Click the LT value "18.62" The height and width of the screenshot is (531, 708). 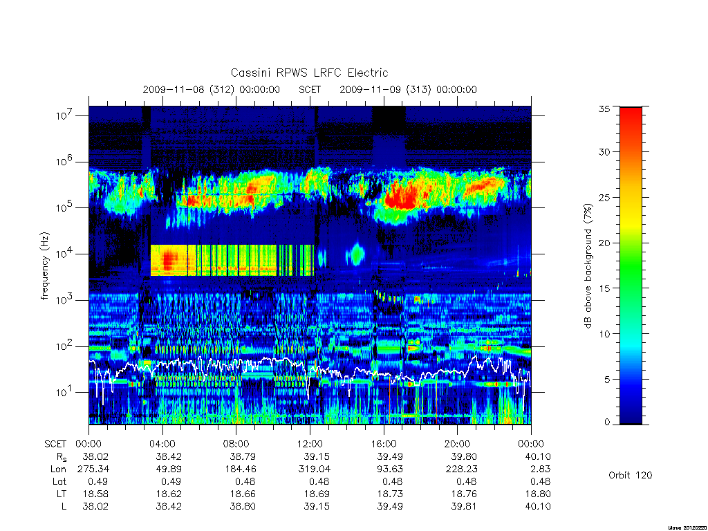169,494
